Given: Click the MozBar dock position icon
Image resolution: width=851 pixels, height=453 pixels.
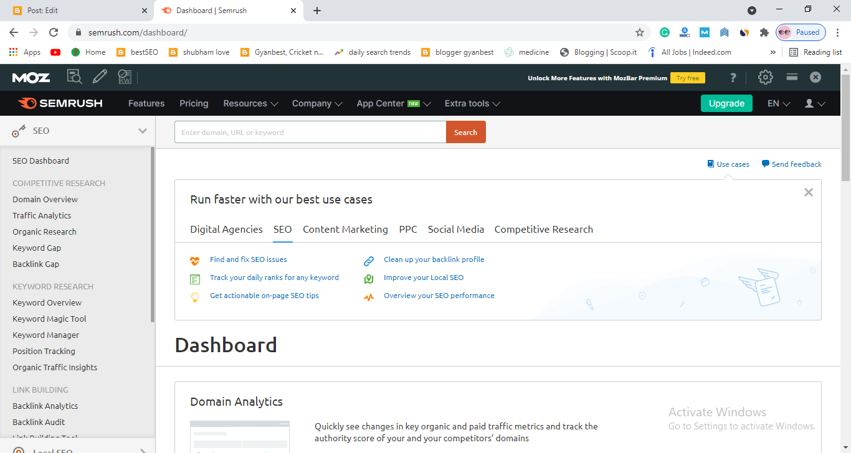Looking at the screenshot, I should point(792,77).
